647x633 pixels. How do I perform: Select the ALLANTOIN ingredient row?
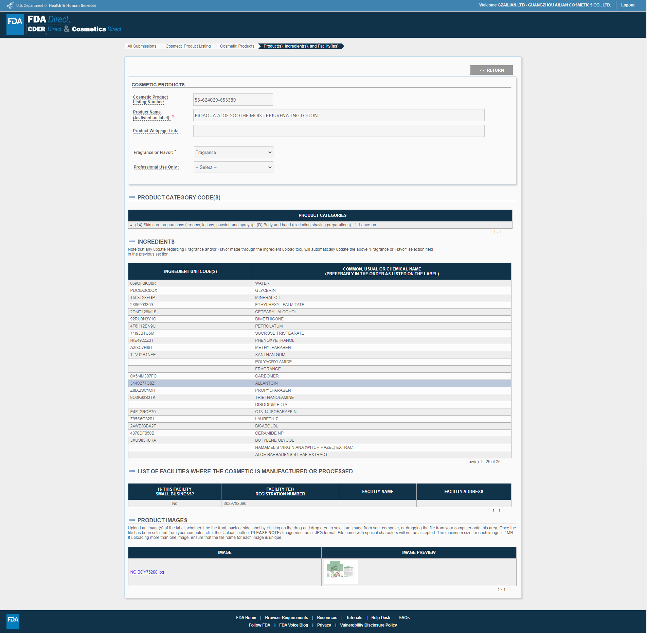coord(319,383)
